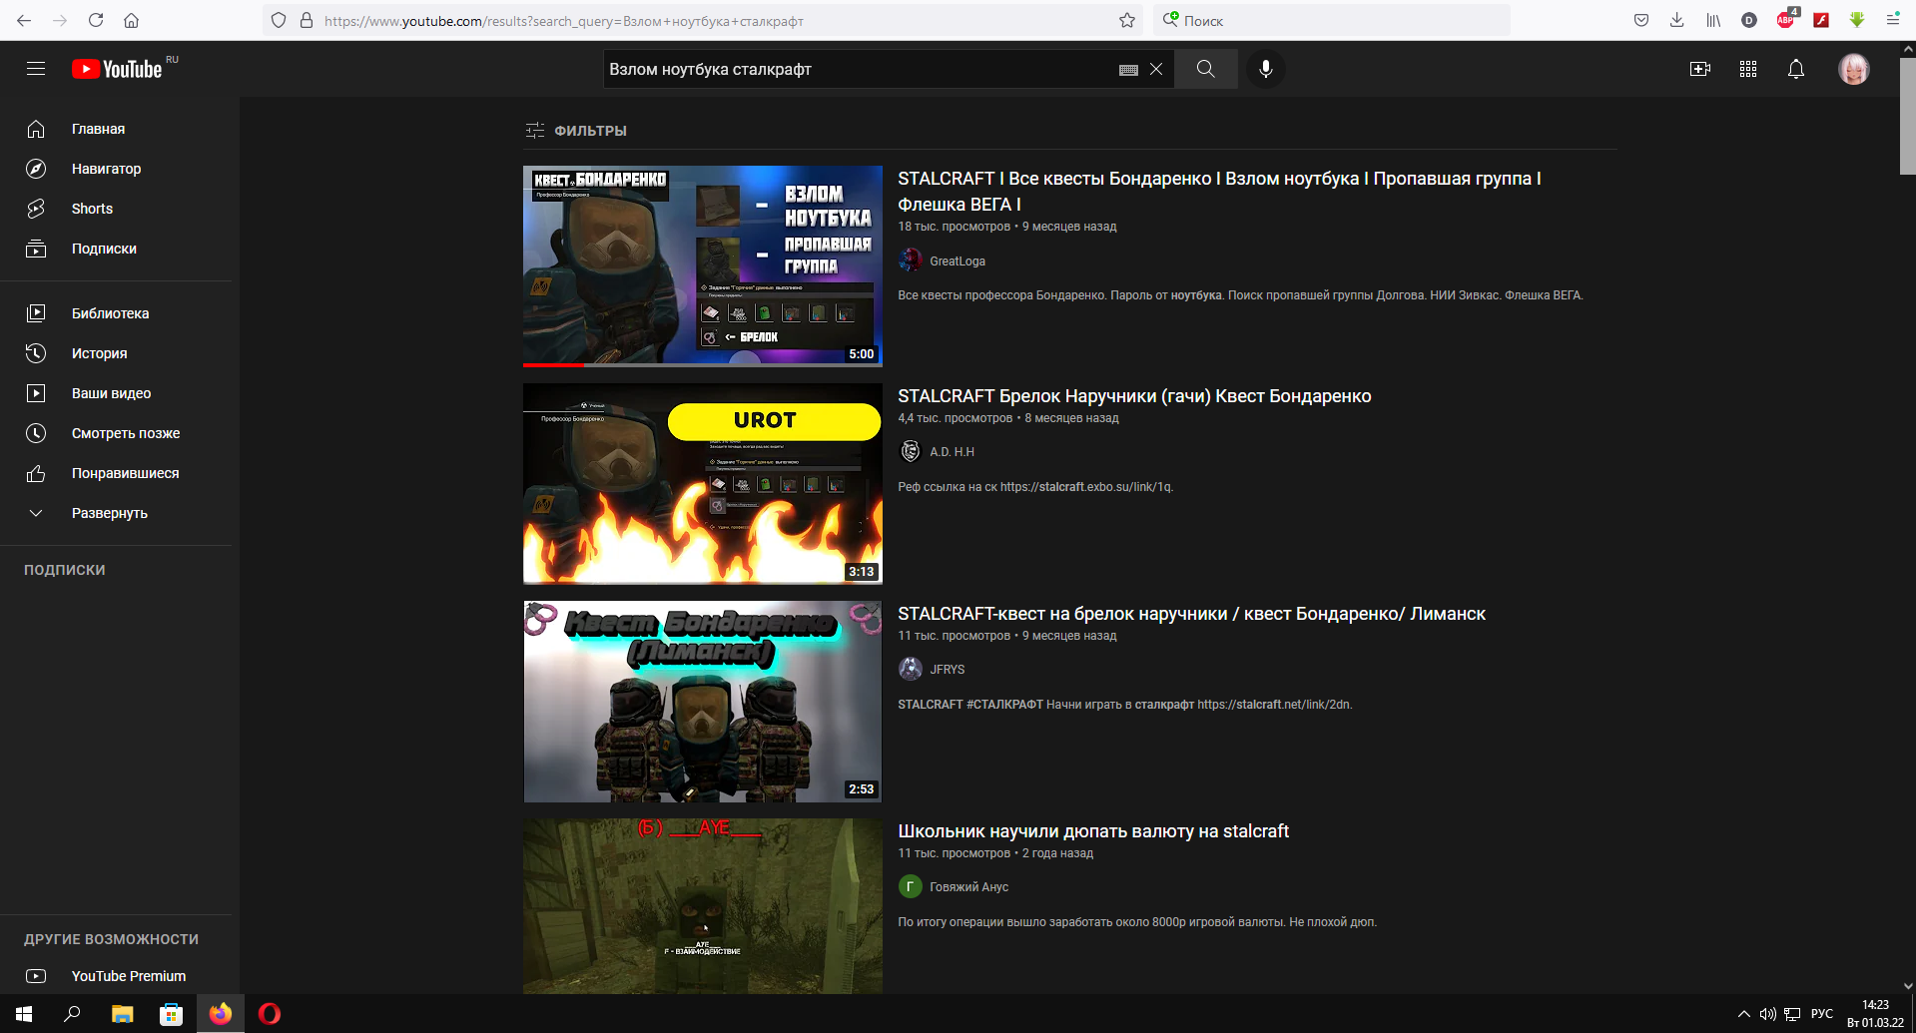Open title 'STALCRAFT I Все квесты Бондаренко'
The width and height of the screenshot is (1916, 1033).
pos(1219,192)
